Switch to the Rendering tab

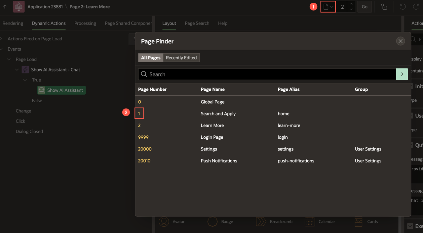[x=13, y=23]
